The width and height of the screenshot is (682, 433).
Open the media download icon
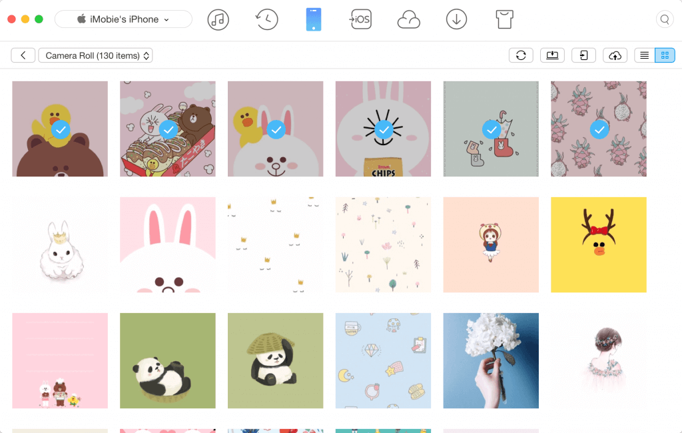(x=456, y=19)
